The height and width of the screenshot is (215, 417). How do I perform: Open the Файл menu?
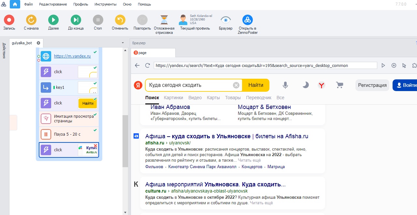pyautogui.click(x=28, y=4)
